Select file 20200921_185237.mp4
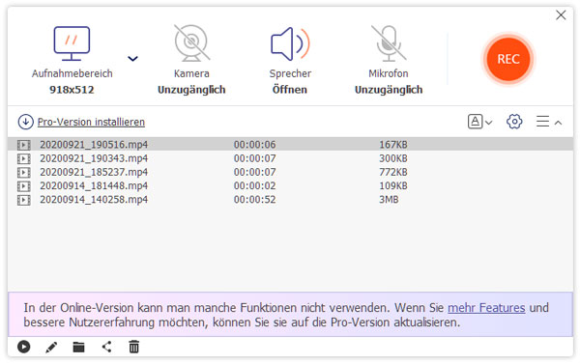Viewport: 580px width, 364px height. 290,172
